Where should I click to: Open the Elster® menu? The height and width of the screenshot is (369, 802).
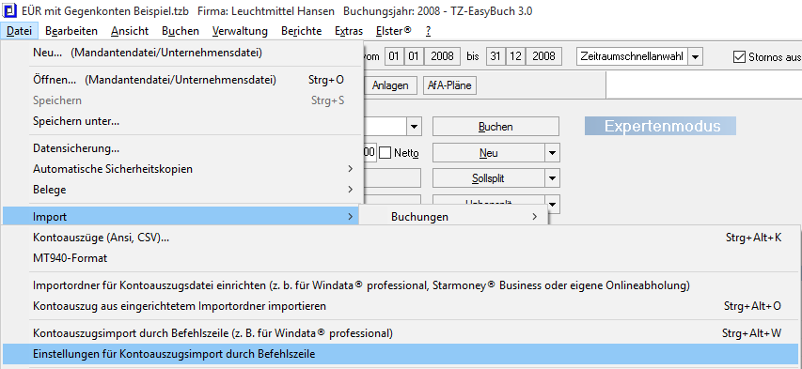coord(393,31)
